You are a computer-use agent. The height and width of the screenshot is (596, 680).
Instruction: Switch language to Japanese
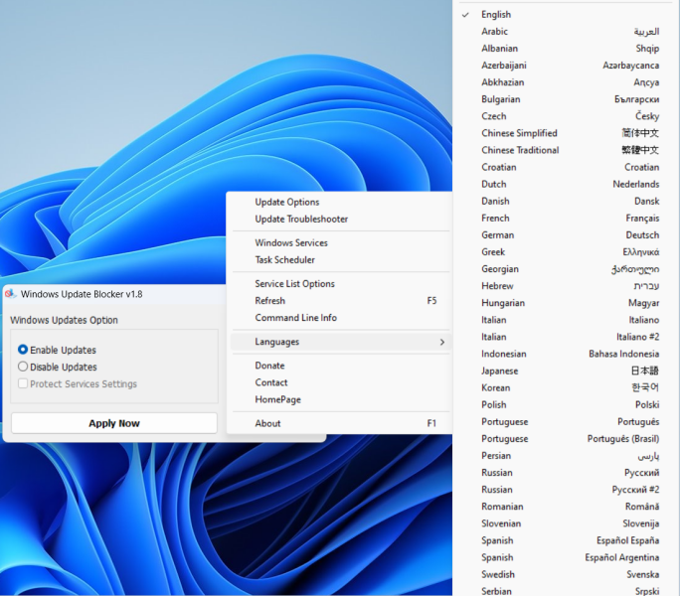click(566, 371)
